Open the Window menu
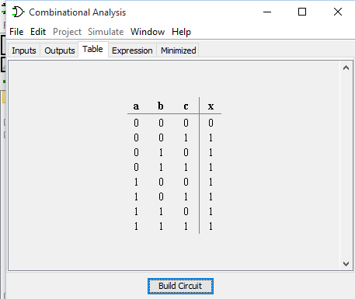Image resolution: width=355 pixels, height=299 pixels. click(x=148, y=32)
